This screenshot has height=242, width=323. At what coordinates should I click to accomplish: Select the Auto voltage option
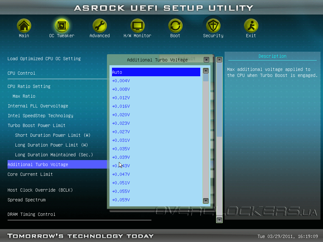tap(156, 72)
